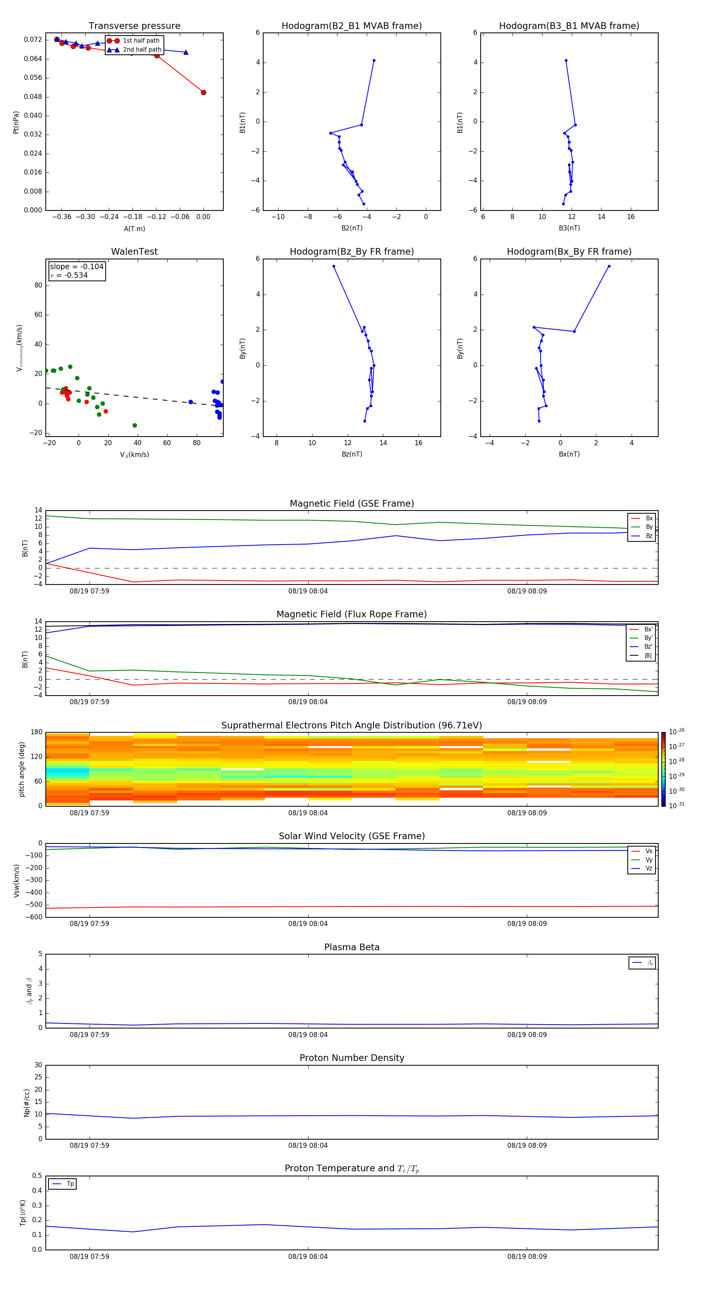Click the "Bz(nT)" x-axis label

(x=352, y=454)
